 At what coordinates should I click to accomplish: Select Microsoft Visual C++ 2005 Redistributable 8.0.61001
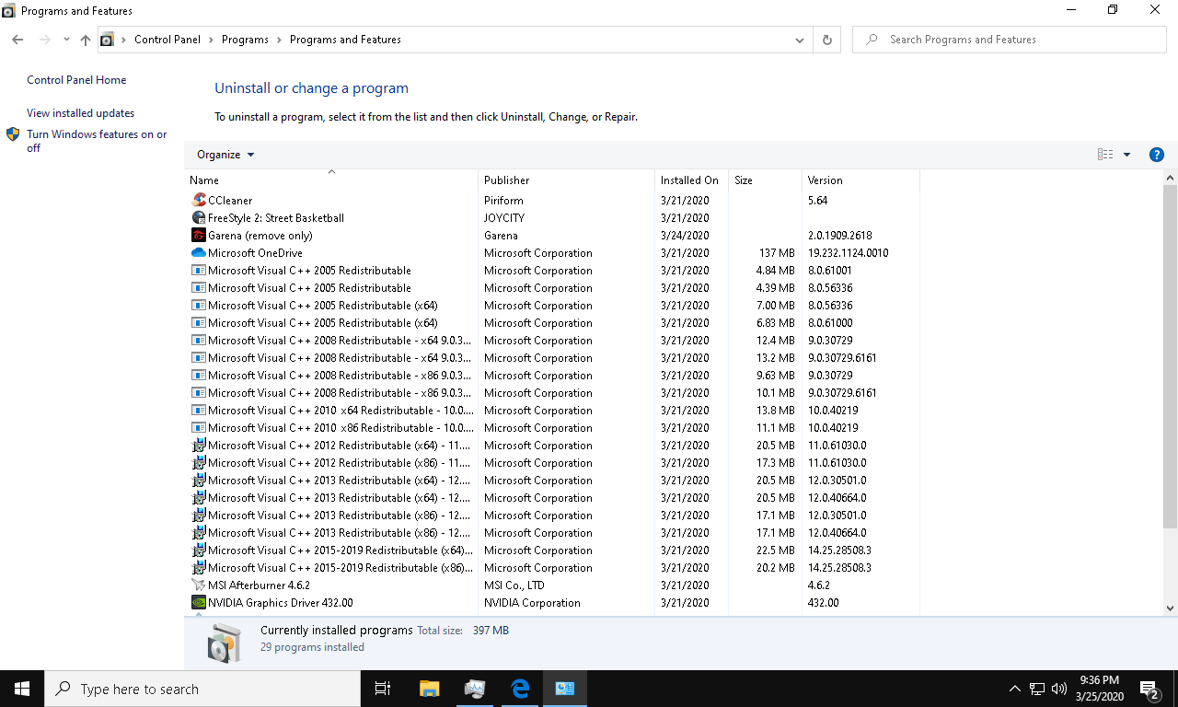point(552,271)
